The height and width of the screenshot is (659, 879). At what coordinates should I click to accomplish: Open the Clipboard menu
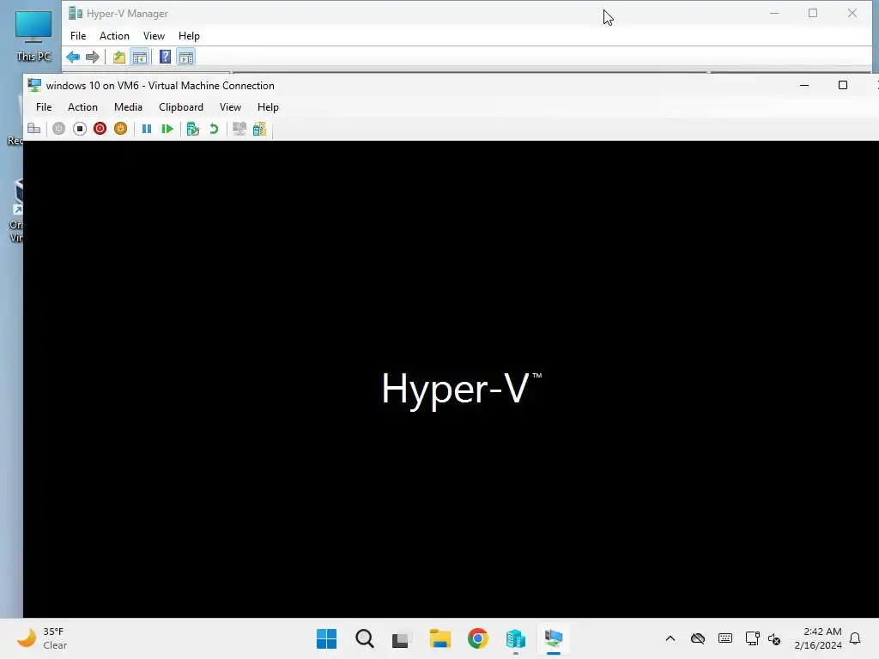(x=180, y=107)
